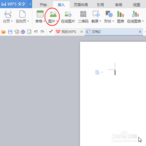Screen dimensions: 146x146
Task: Switch to the 开始 tab
Action: (43, 5)
